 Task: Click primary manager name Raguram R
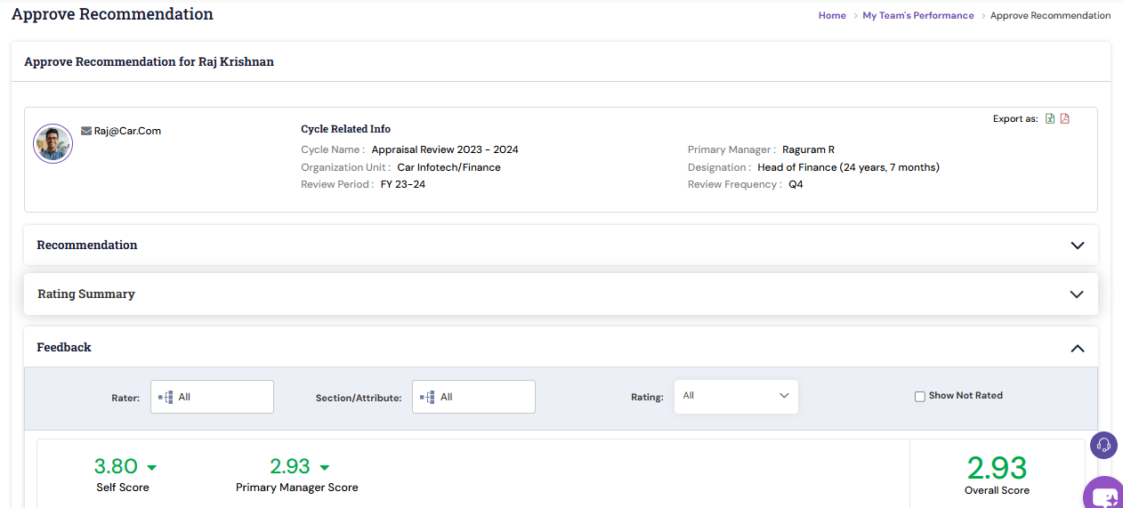point(808,149)
